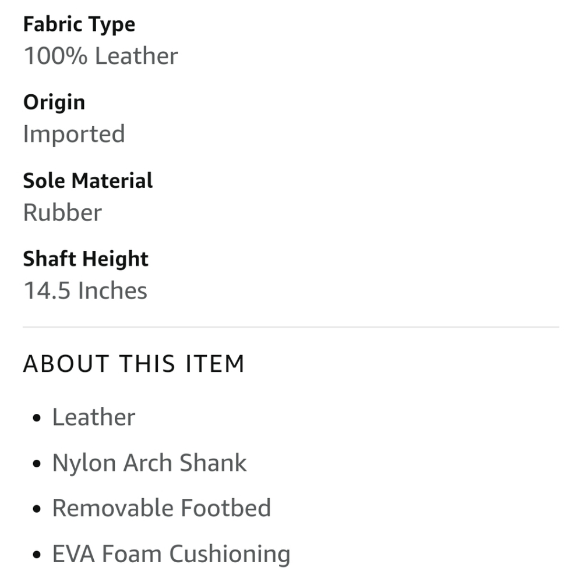Click the Imported value text
This screenshot has width=582, height=582.
click(74, 134)
